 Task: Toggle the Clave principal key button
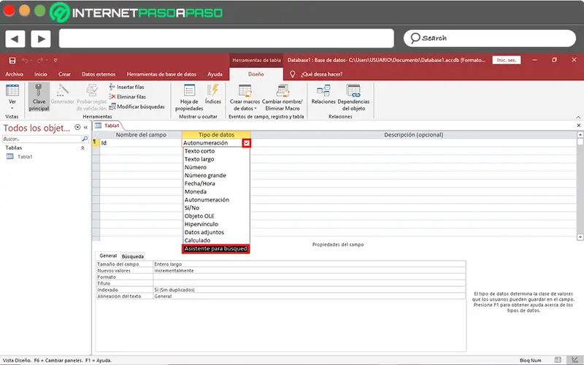[39, 97]
